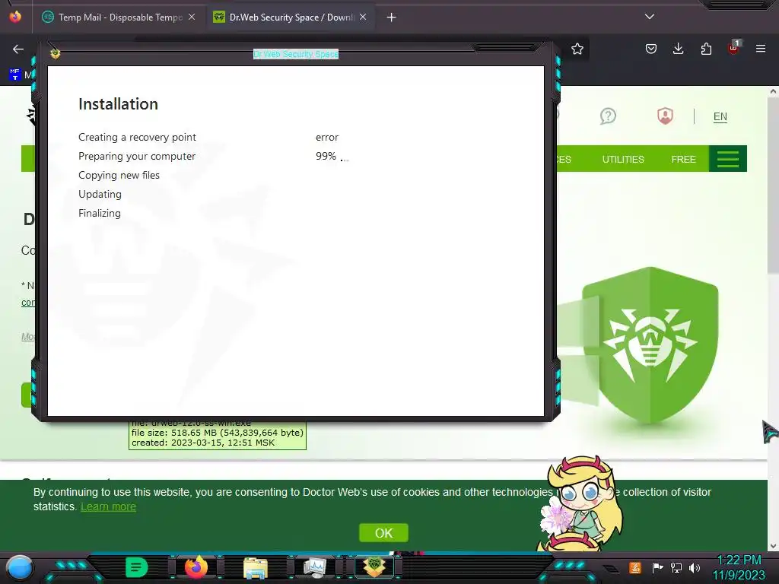The width and height of the screenshot is (779, 584).
Task: Click the Star Butterfly desktop mascot
Action: (580, 503)
